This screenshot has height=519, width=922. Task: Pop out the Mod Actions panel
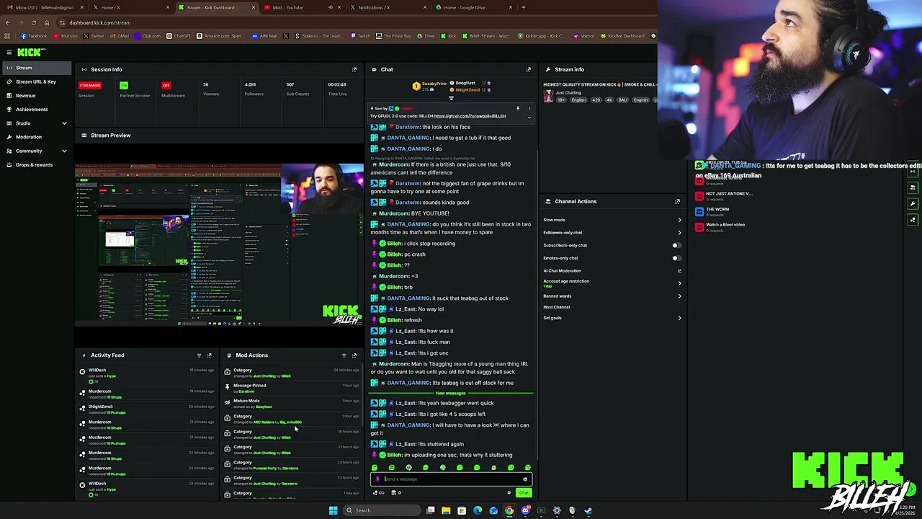354,355
